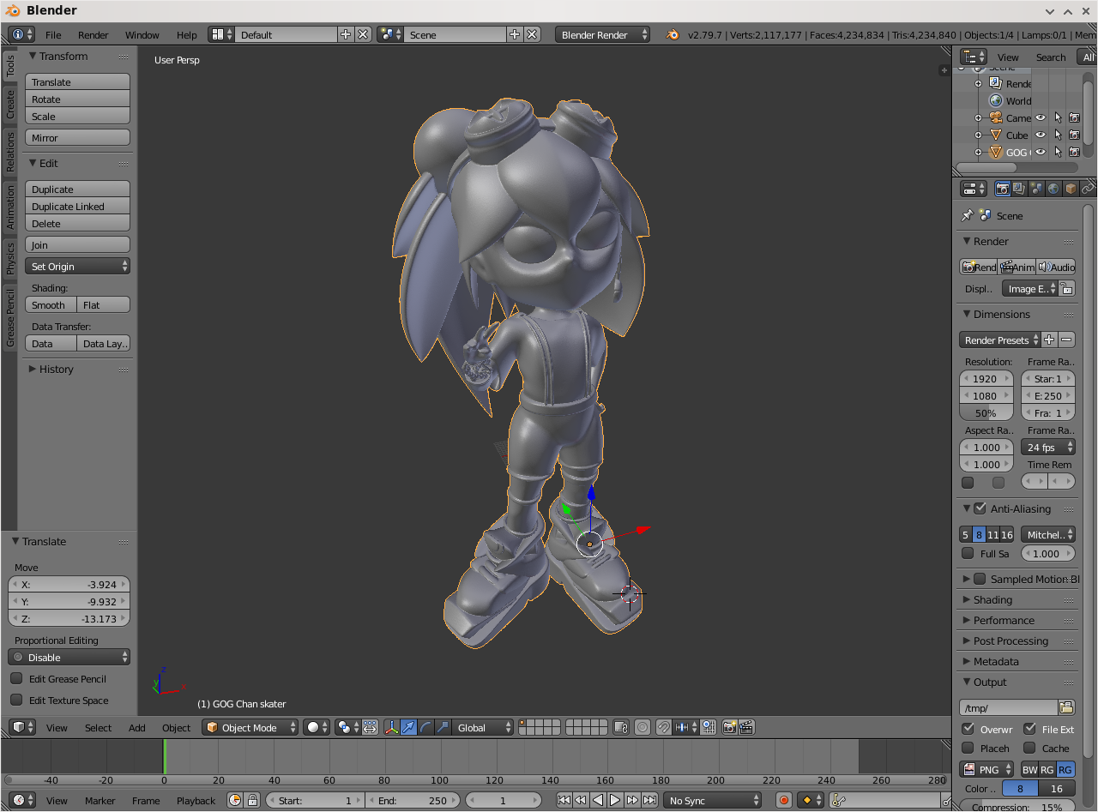Switch to the Physics tool shelf tab
Viewport: 1098px width, 812px height.
point(10,258)
